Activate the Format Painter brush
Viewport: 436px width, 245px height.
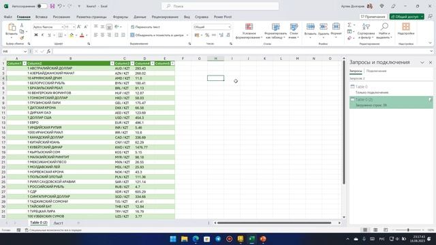[22, 38]
